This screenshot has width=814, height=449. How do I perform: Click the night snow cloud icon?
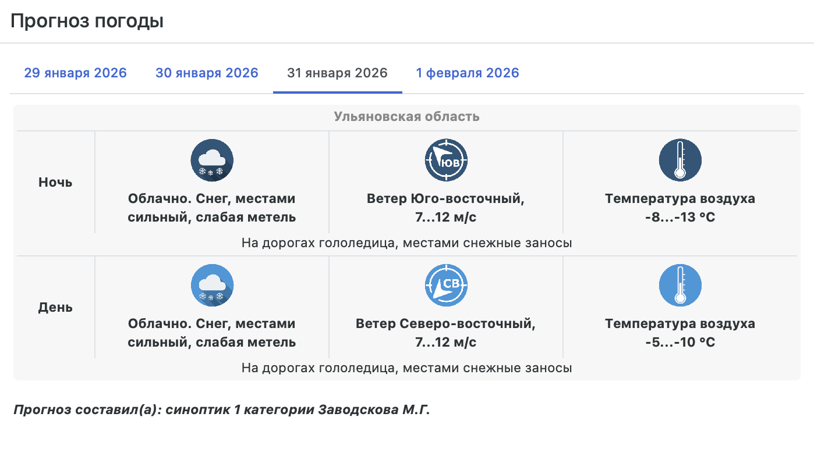tap(212, 160)
